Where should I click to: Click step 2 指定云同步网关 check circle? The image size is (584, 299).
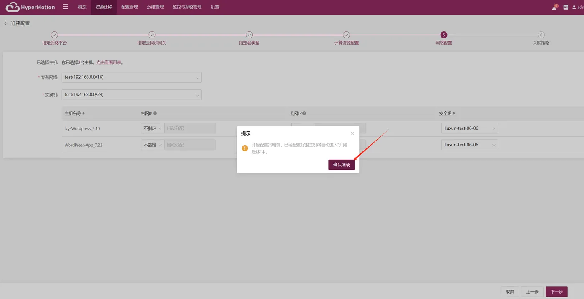click(152, 35)
